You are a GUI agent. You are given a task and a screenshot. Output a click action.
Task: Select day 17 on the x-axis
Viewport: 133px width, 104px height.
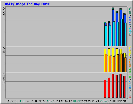[70, 101]
